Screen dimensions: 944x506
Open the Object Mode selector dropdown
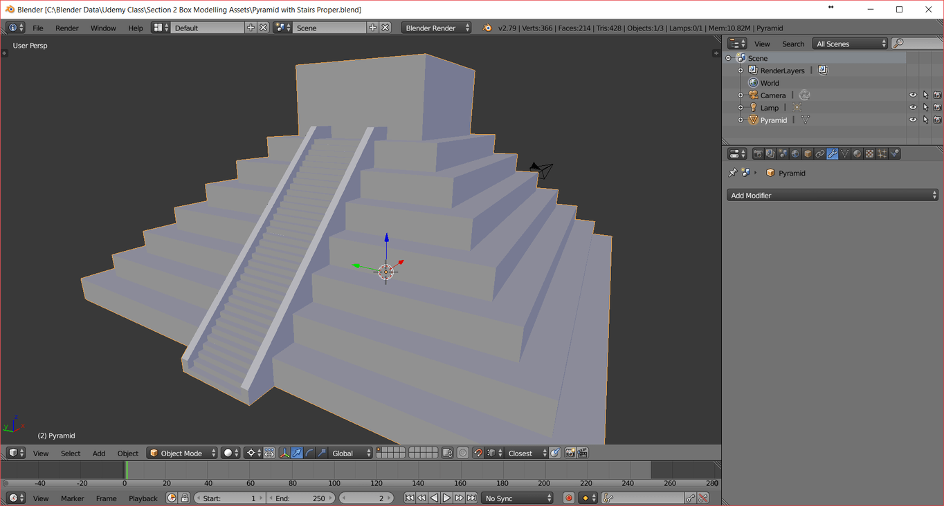click(x=182, y=453)
